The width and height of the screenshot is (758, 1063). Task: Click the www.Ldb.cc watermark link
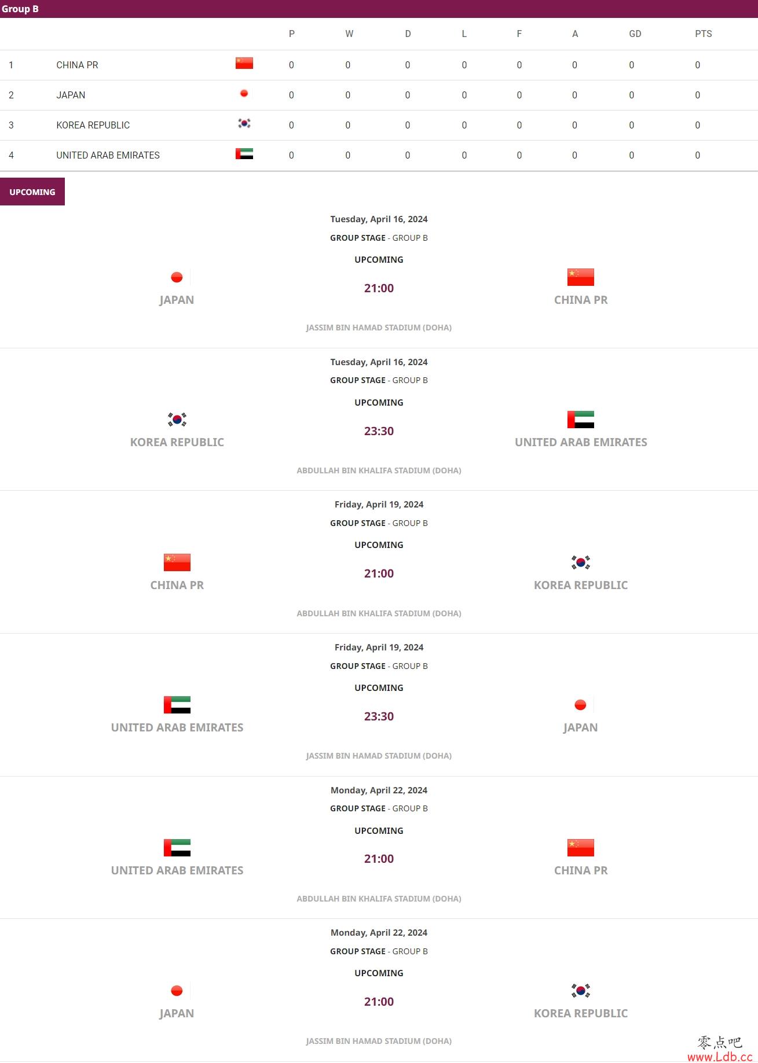tap(720, 1057)
